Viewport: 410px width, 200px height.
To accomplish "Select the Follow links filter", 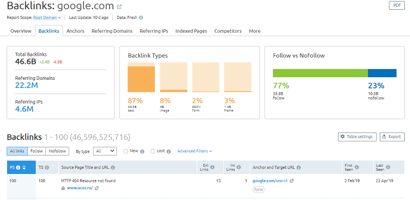I will pos(36,151).
